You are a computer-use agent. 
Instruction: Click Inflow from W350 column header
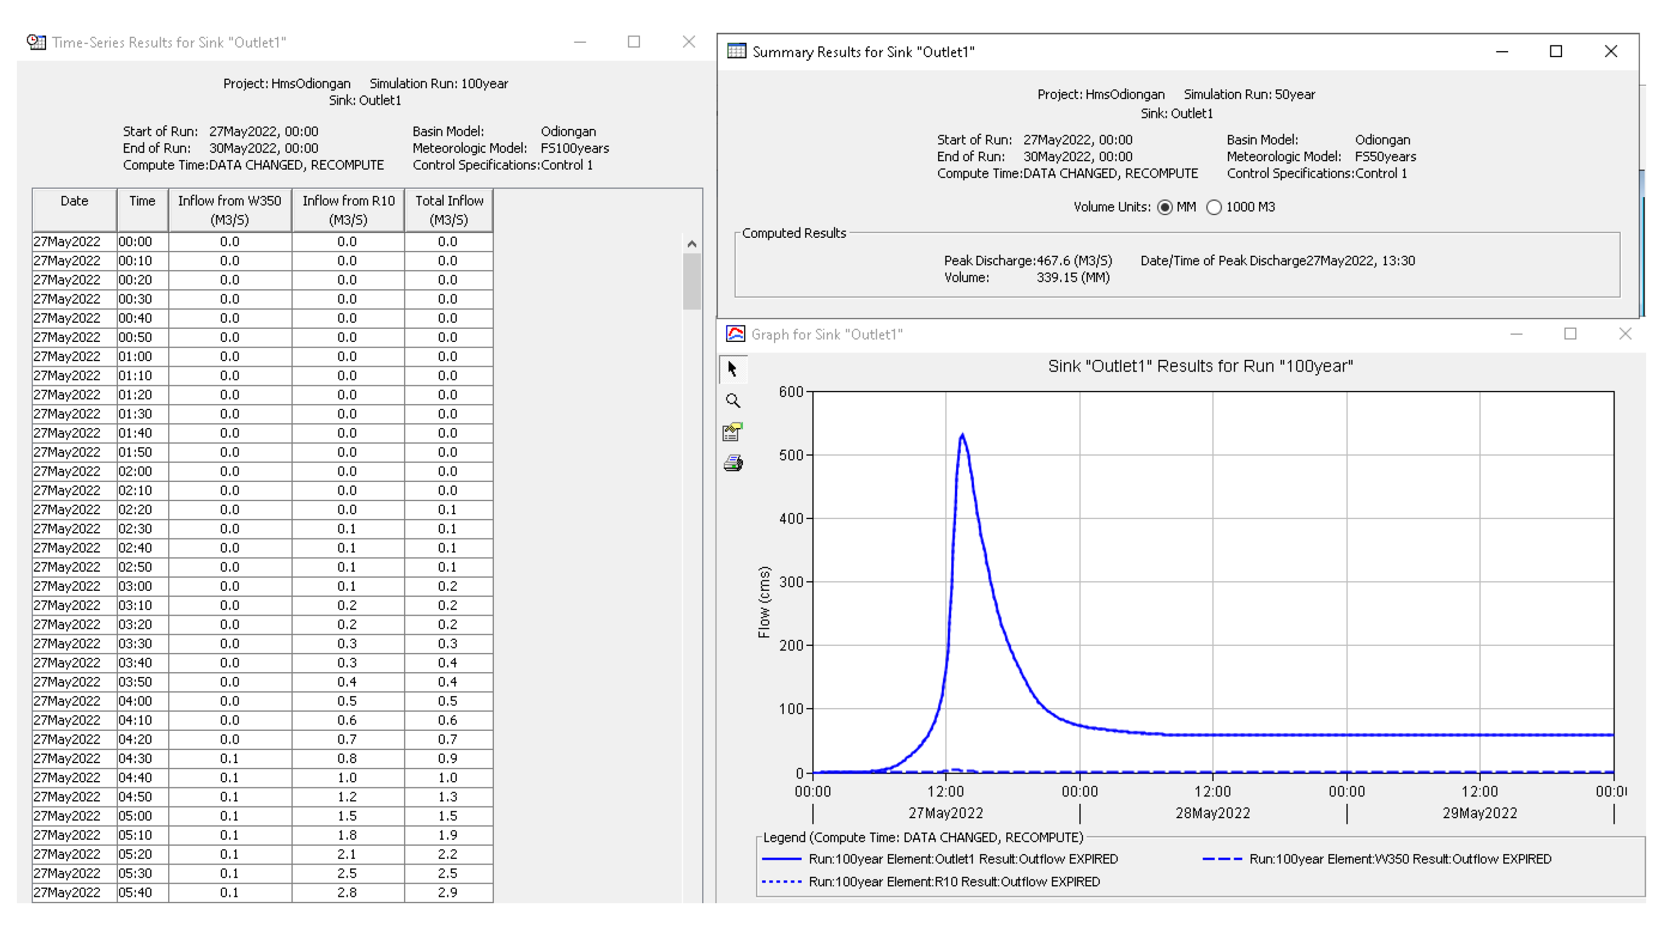229,210
